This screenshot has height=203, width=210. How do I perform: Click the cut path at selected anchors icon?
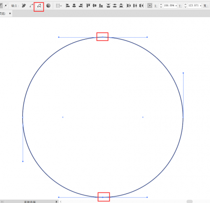39,6
